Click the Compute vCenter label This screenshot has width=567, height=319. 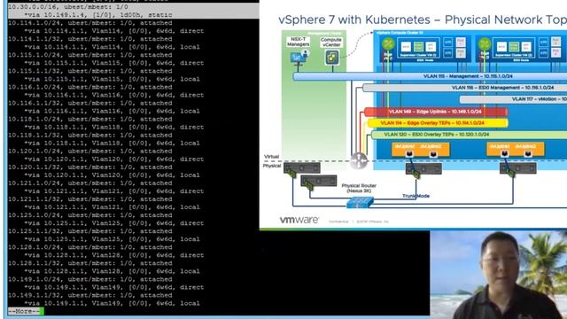(x=330, y=42)
